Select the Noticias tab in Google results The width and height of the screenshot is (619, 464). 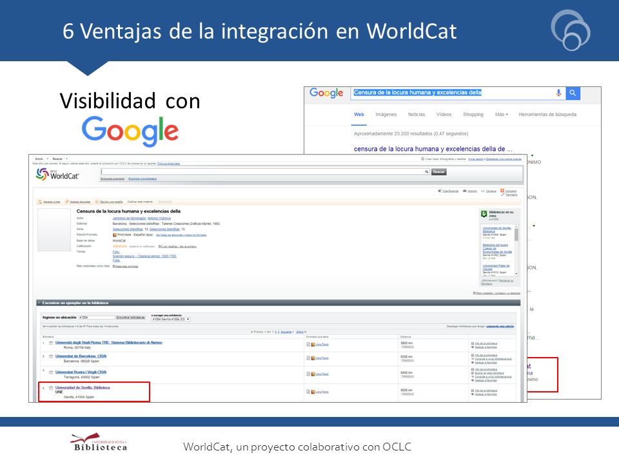(417, 115)
